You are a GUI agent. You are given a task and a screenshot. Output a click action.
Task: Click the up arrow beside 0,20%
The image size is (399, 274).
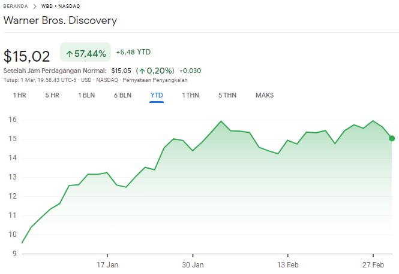142,71
